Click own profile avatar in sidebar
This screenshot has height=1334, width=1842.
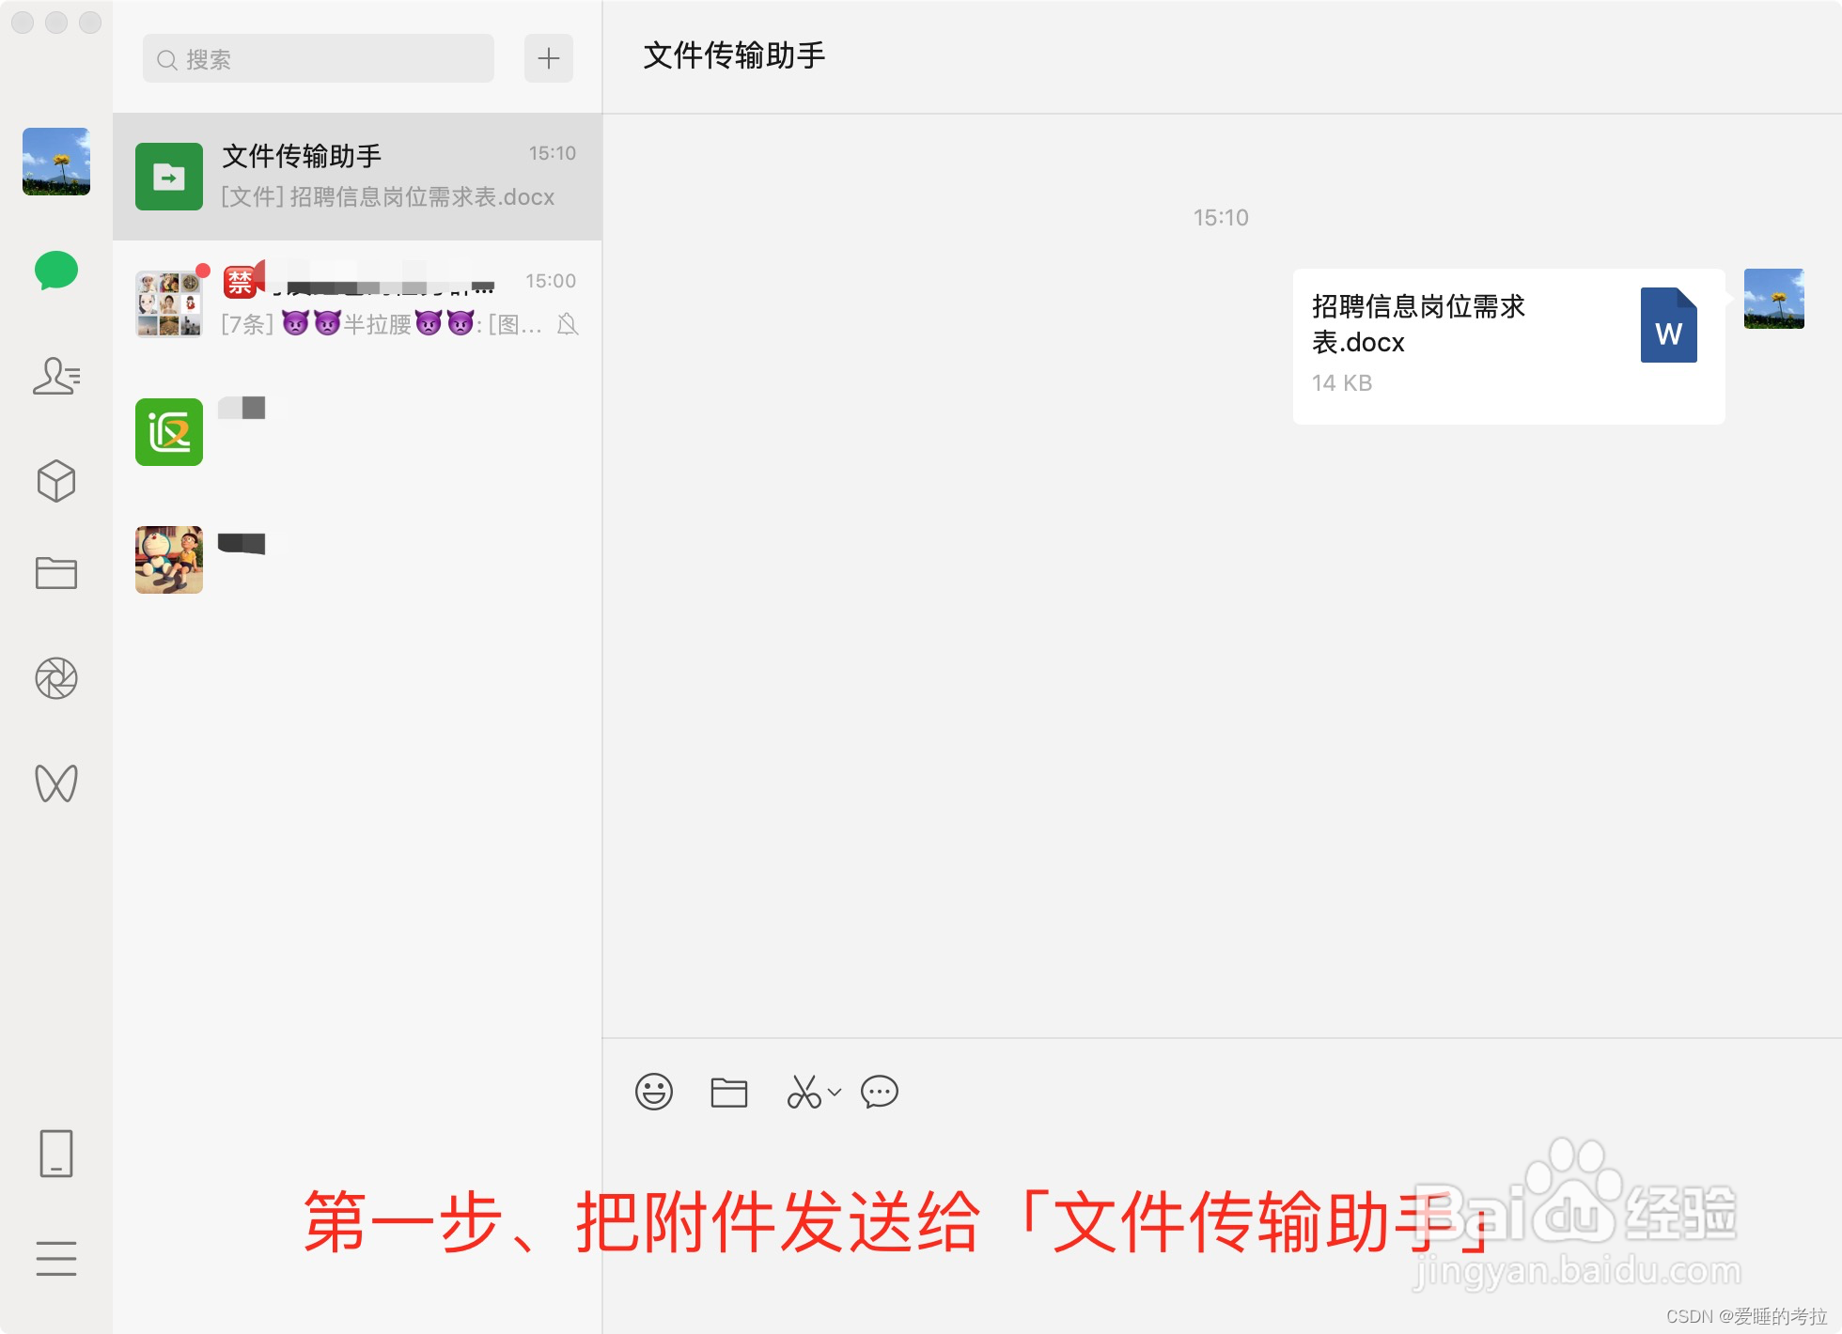tap(56, 162)
